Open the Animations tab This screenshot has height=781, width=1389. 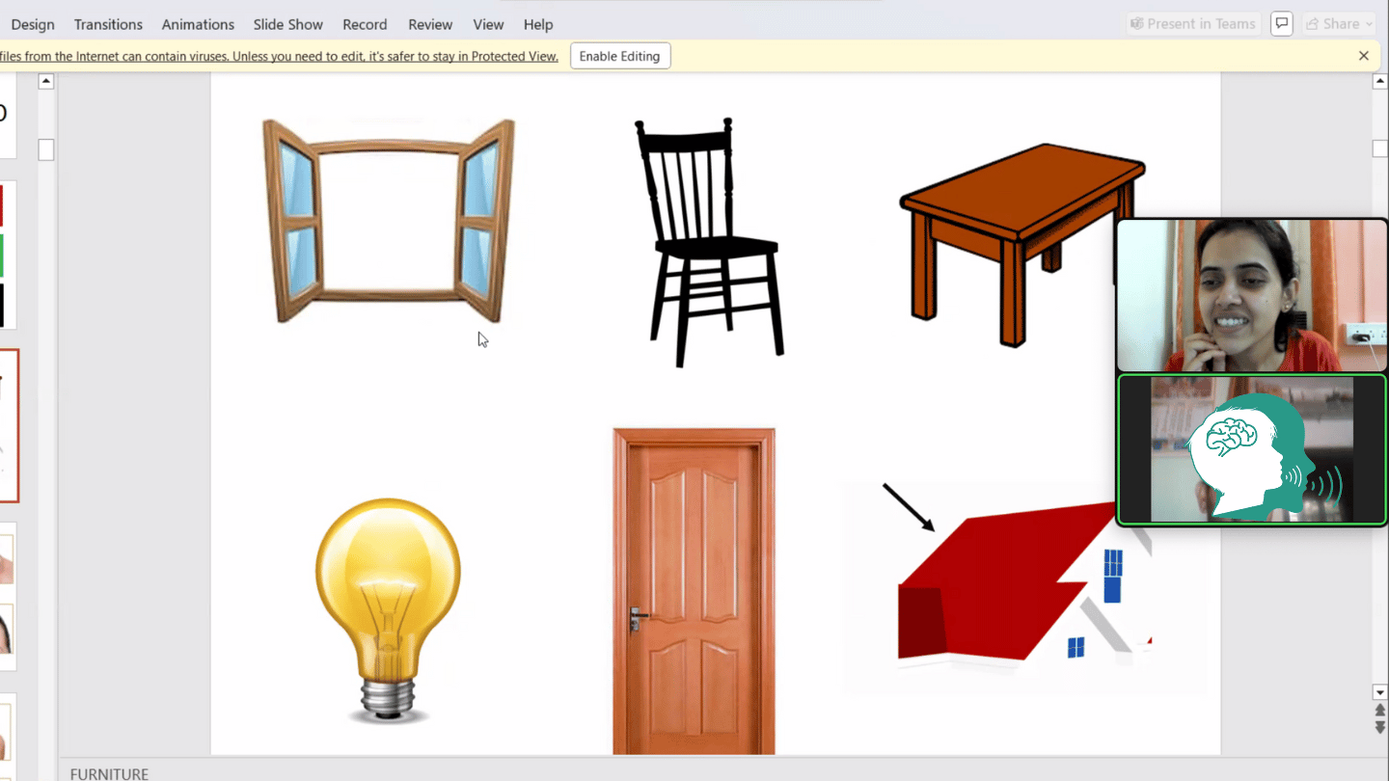pos(198,24)
